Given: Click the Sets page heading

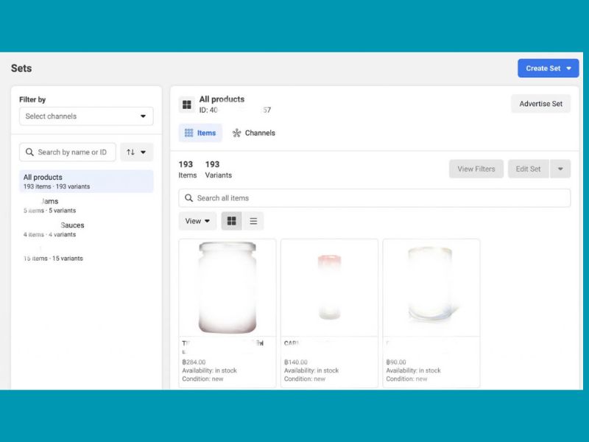Looking at the screenshot, I should coord(21,69).
